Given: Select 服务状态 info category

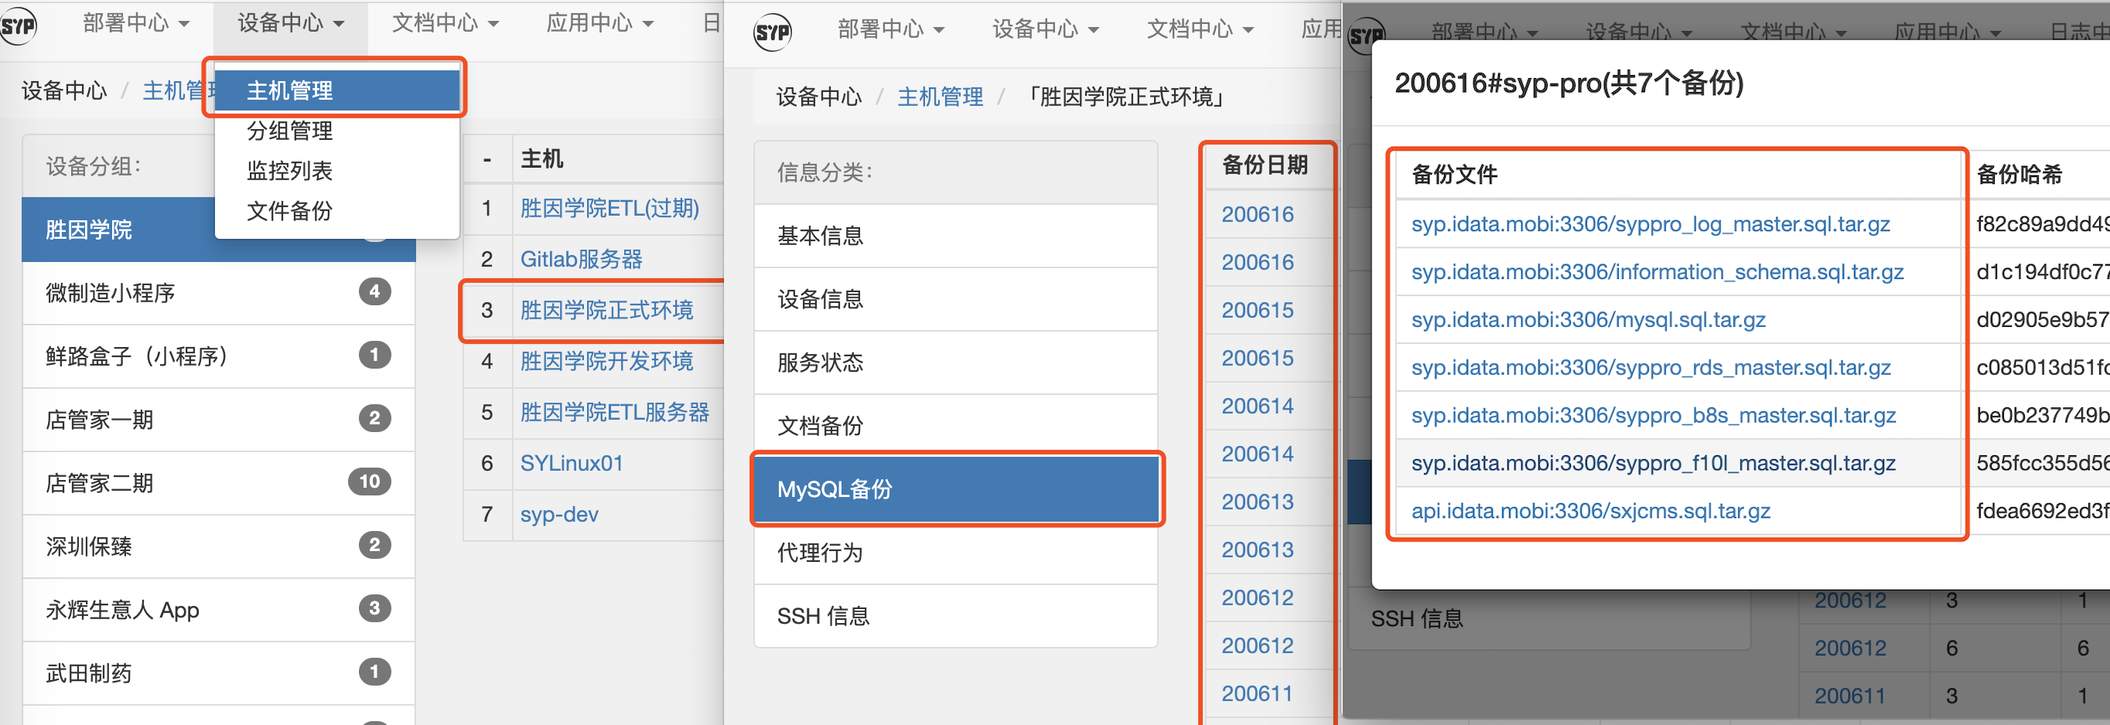Looking at the screenshot, I should pos(956,362).
